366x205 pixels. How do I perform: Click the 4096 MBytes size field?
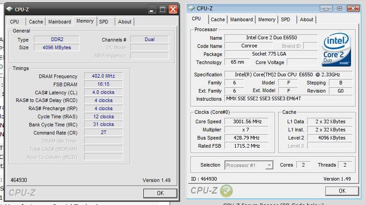click(57, 47)
